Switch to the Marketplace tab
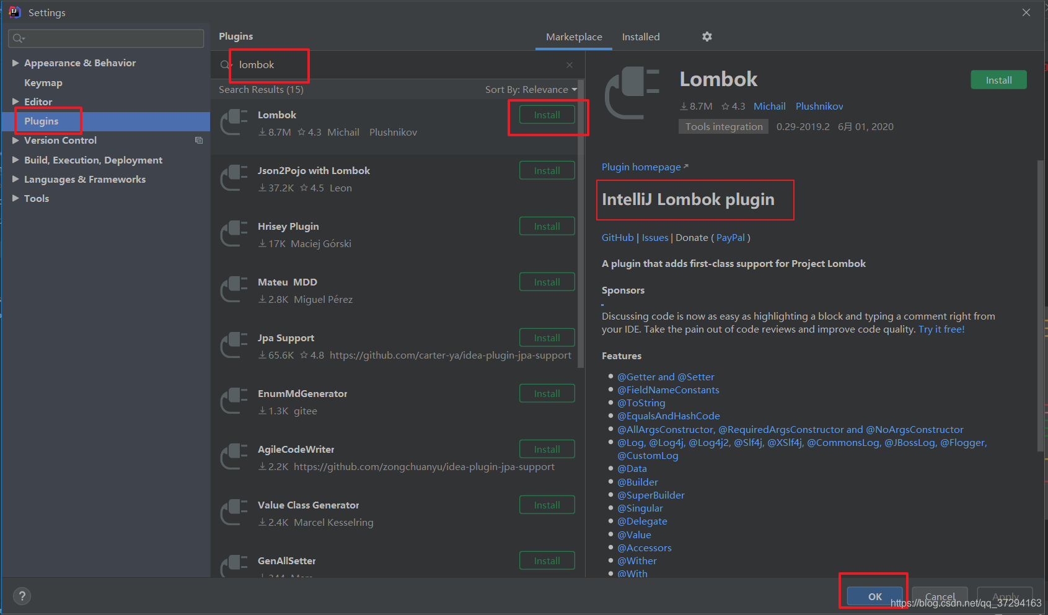 tap(574, 37)
